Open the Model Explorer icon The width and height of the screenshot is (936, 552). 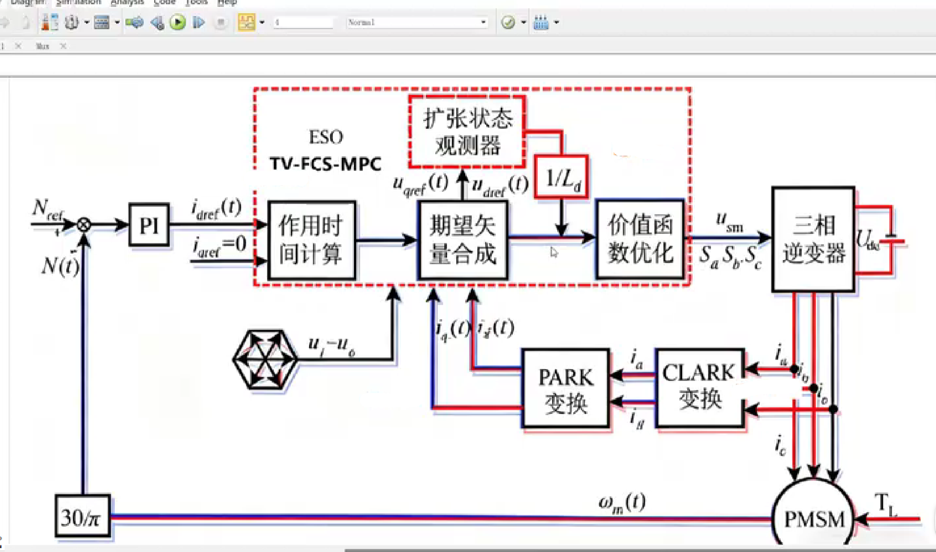tap(102, 23)
